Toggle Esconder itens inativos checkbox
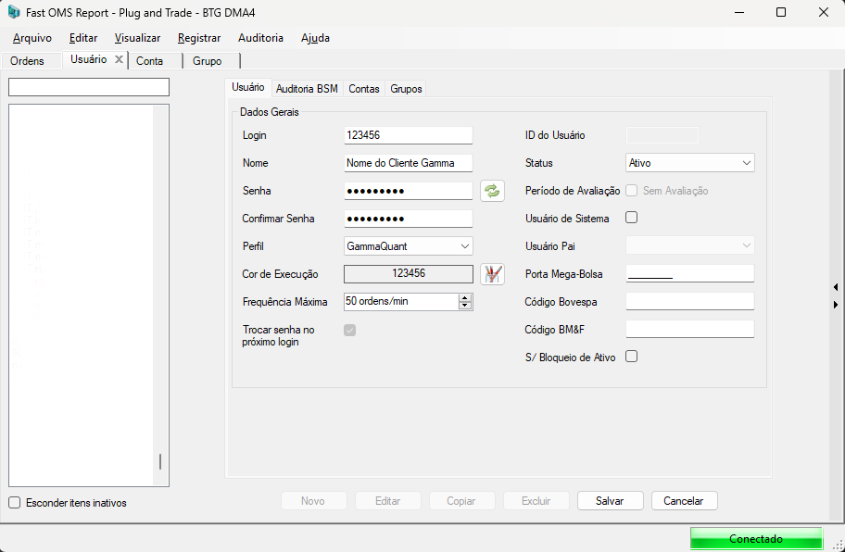 tap(15, 503)
